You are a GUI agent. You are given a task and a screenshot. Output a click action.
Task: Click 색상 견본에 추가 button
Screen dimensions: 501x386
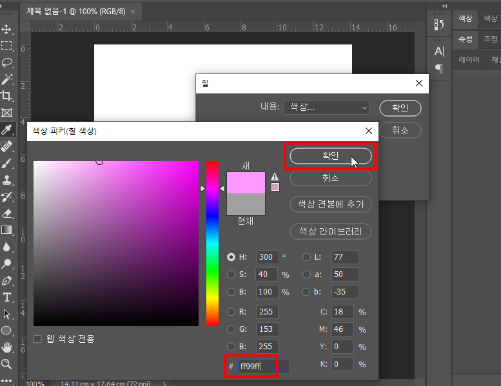(x=331, y=204)
